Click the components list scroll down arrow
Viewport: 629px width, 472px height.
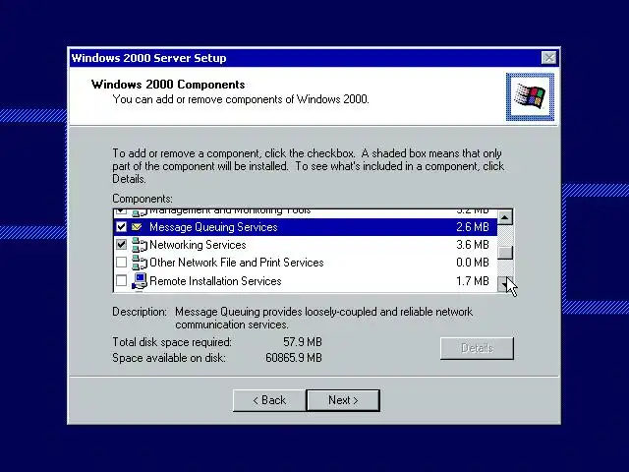click(504, 284)
